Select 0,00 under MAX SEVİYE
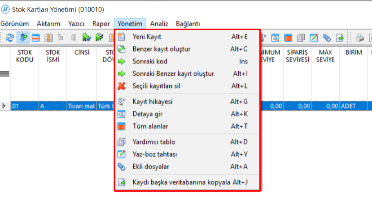 (325, 106)
